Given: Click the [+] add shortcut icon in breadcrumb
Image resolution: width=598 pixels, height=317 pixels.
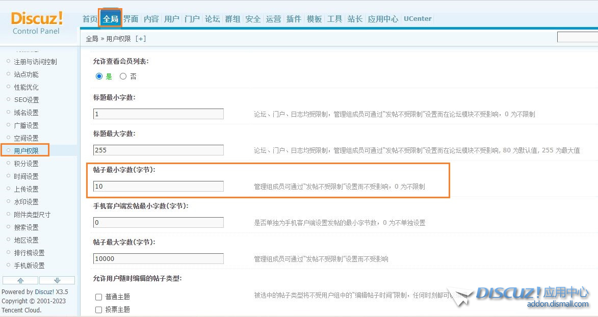Looking at the screenshot, I should tap(141, 39).
